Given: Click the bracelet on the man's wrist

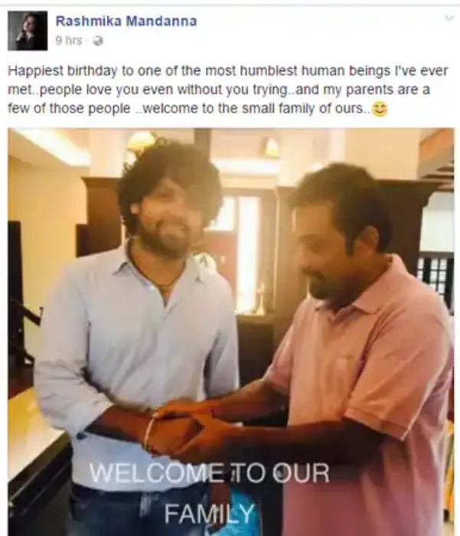Looking at the screenshot, I should (149, 433).
